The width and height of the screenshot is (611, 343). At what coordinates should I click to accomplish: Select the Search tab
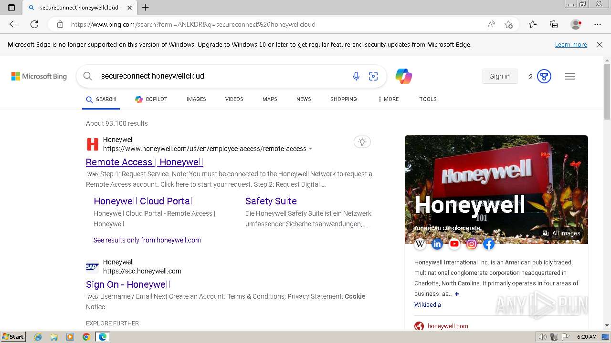point(101,99)
